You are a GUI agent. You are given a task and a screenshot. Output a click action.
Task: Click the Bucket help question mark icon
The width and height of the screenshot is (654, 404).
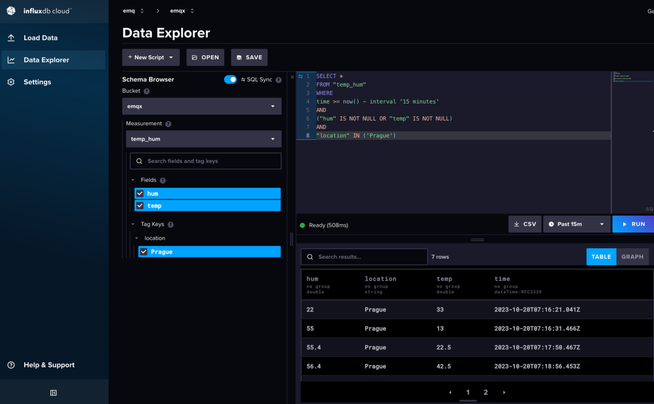pyautogui.click(x=147, y=91)
